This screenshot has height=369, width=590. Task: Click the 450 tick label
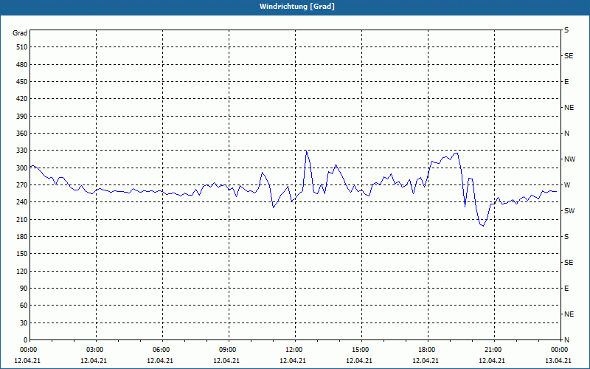22,82
